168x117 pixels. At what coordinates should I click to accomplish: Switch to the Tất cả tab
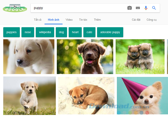coord(38,20)
